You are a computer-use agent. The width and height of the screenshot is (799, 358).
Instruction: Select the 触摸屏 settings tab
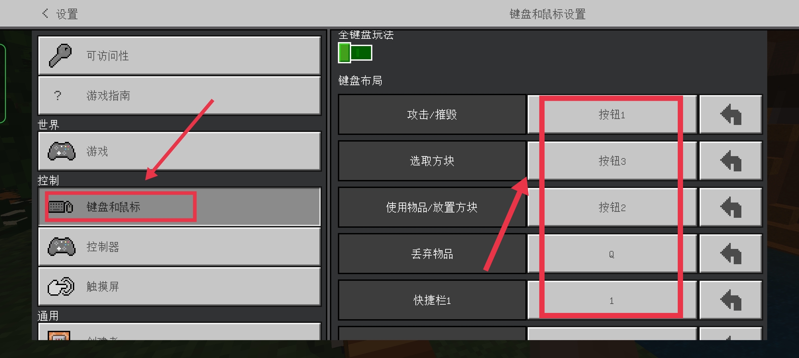pos(180,286)
